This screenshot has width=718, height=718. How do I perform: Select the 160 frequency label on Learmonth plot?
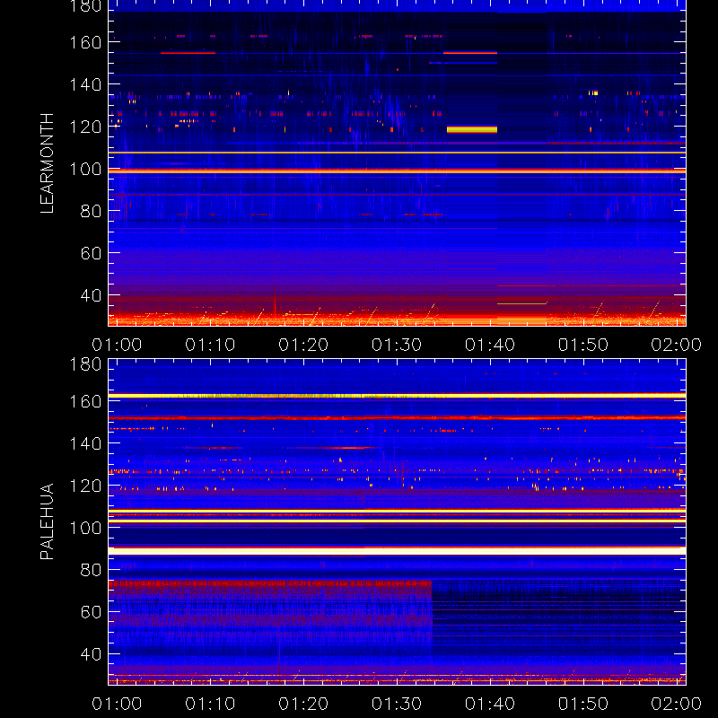(x=85, y=42)
